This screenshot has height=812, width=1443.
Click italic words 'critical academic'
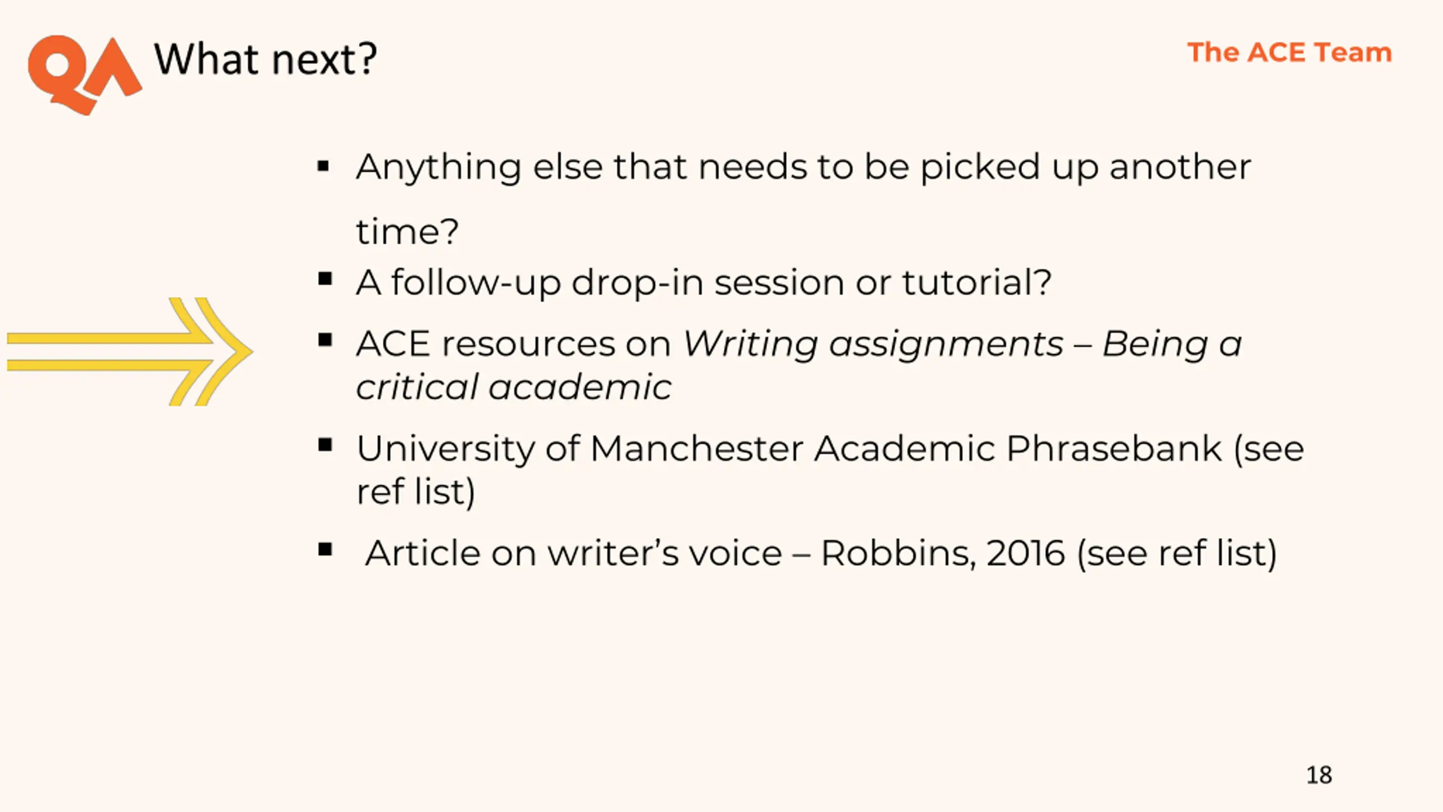514,387
